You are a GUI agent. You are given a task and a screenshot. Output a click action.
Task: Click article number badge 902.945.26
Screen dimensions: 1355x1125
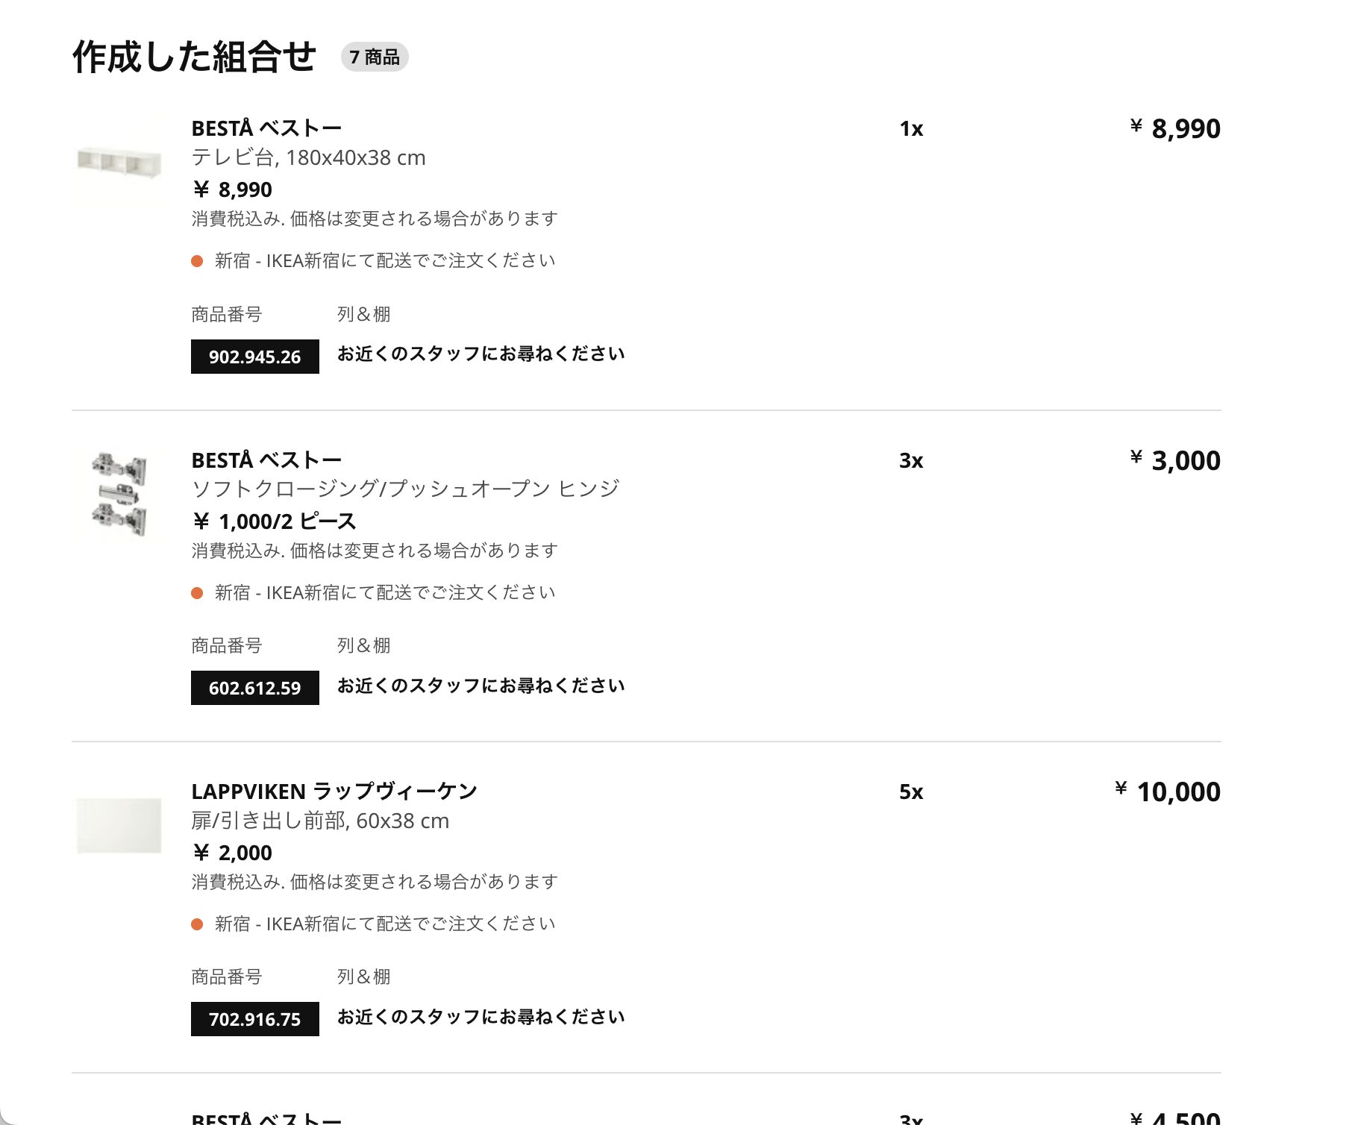click(254, 357)
